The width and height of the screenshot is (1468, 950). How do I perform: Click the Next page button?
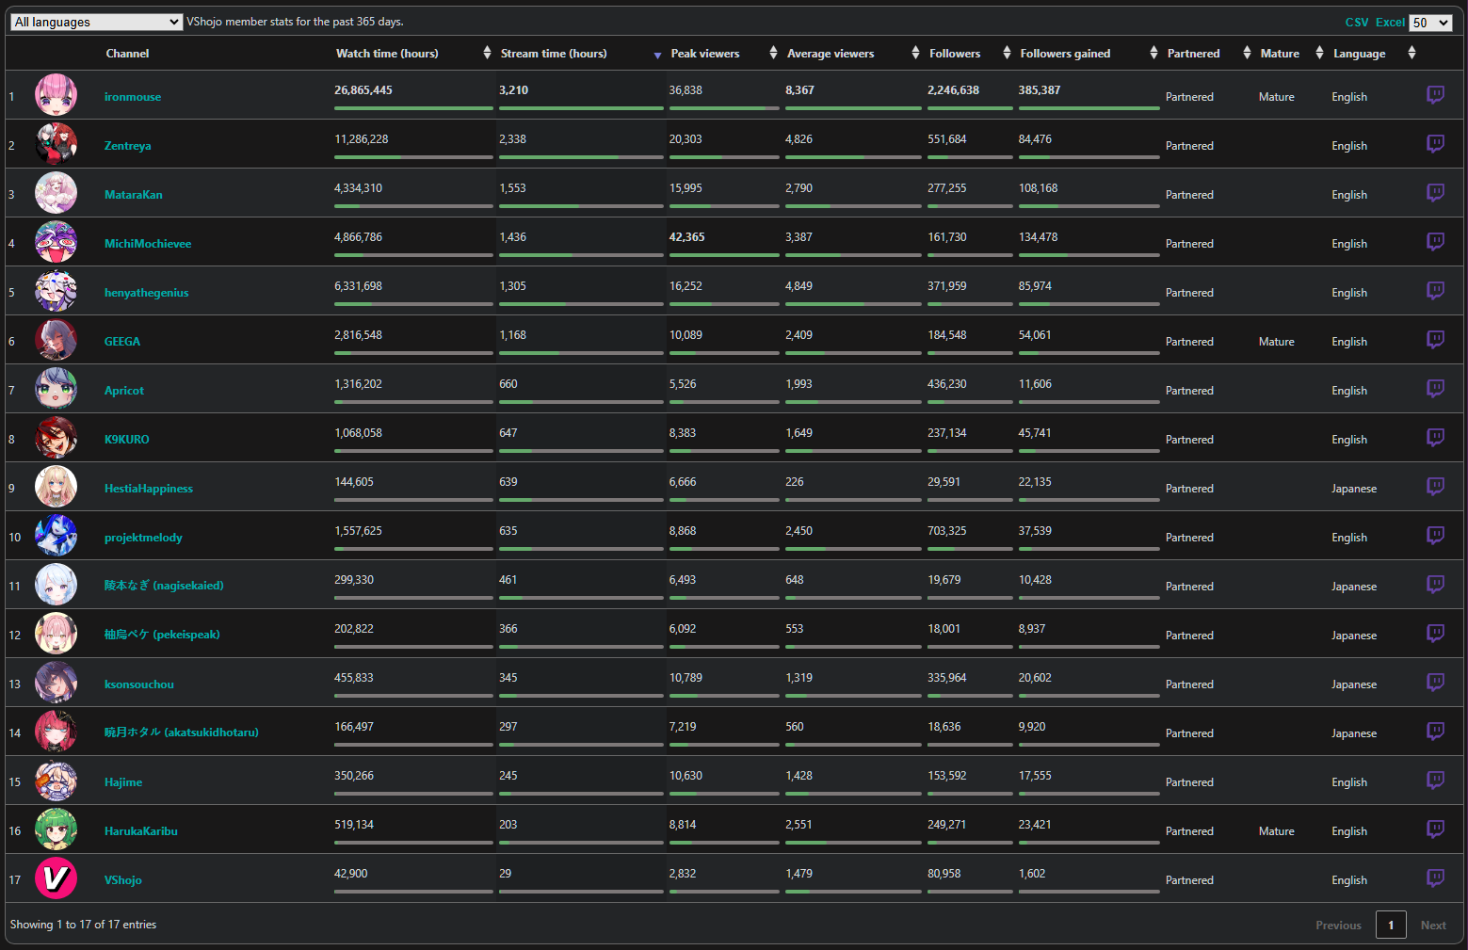1432,926
